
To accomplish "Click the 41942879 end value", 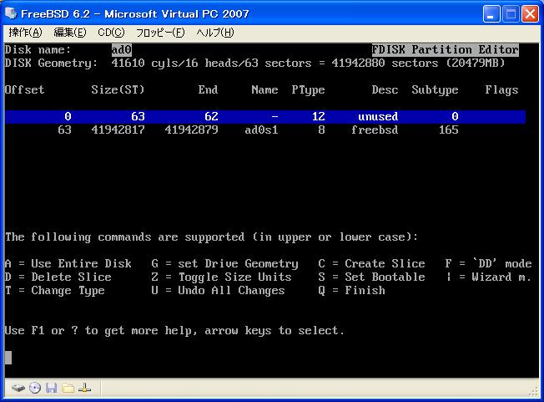I will 192,130.
